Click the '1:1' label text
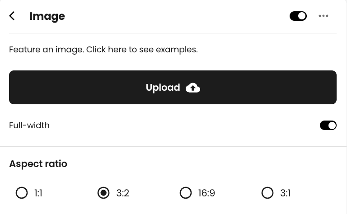The height and width of the screenshot is (214, 347). tap(38, 193)
